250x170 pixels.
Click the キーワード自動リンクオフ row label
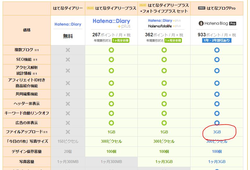tap(27, 113)
